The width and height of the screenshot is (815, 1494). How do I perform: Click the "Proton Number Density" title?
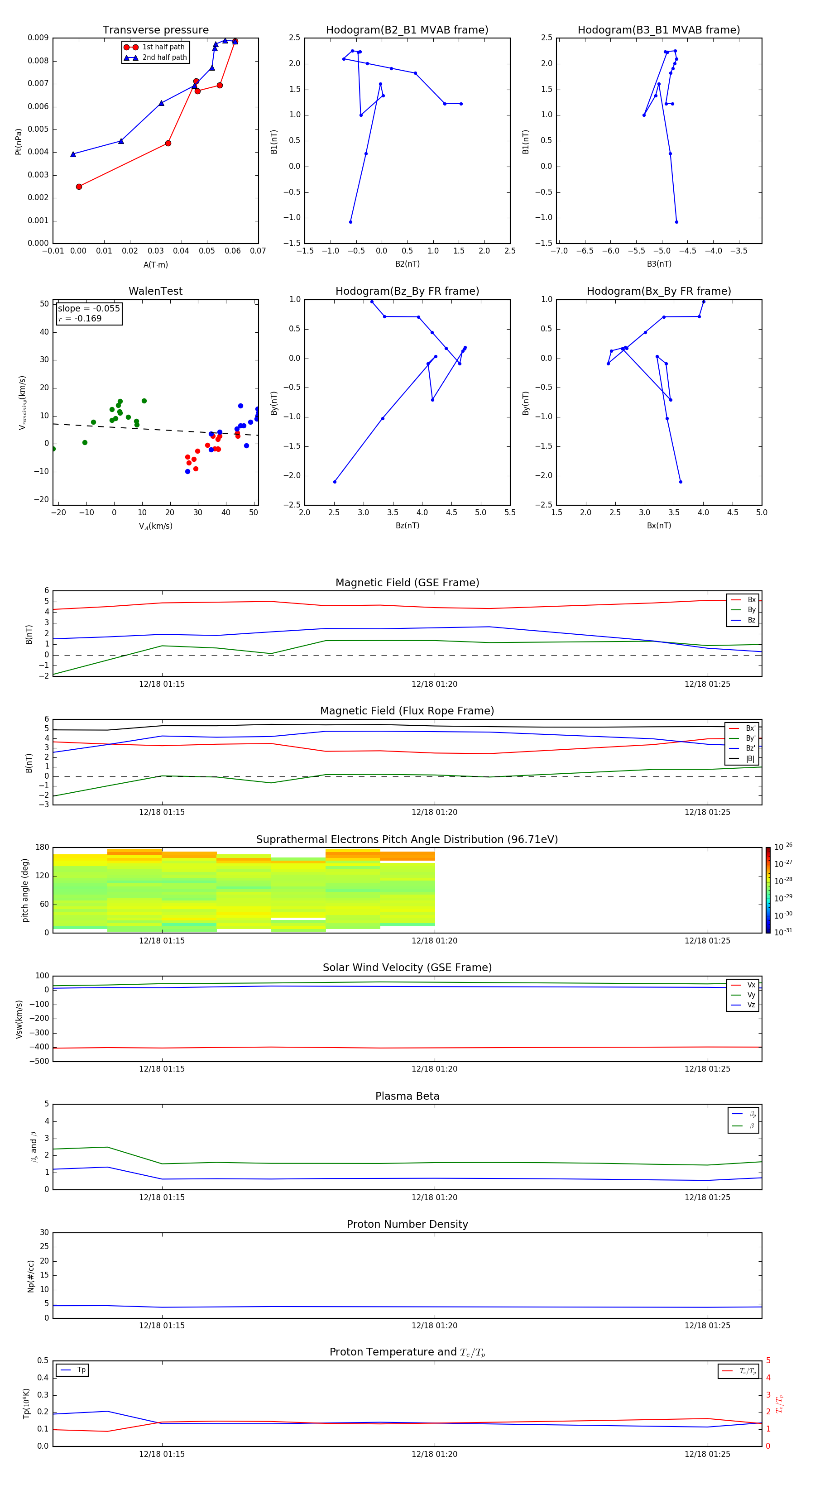(x=407, y=1224)
